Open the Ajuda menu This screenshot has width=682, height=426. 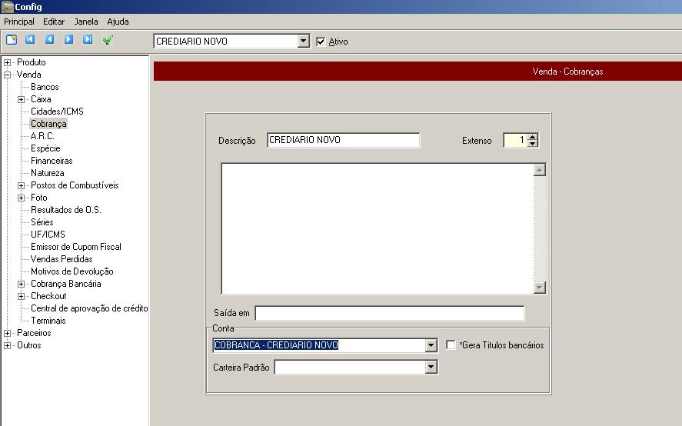tap(118, 22)
